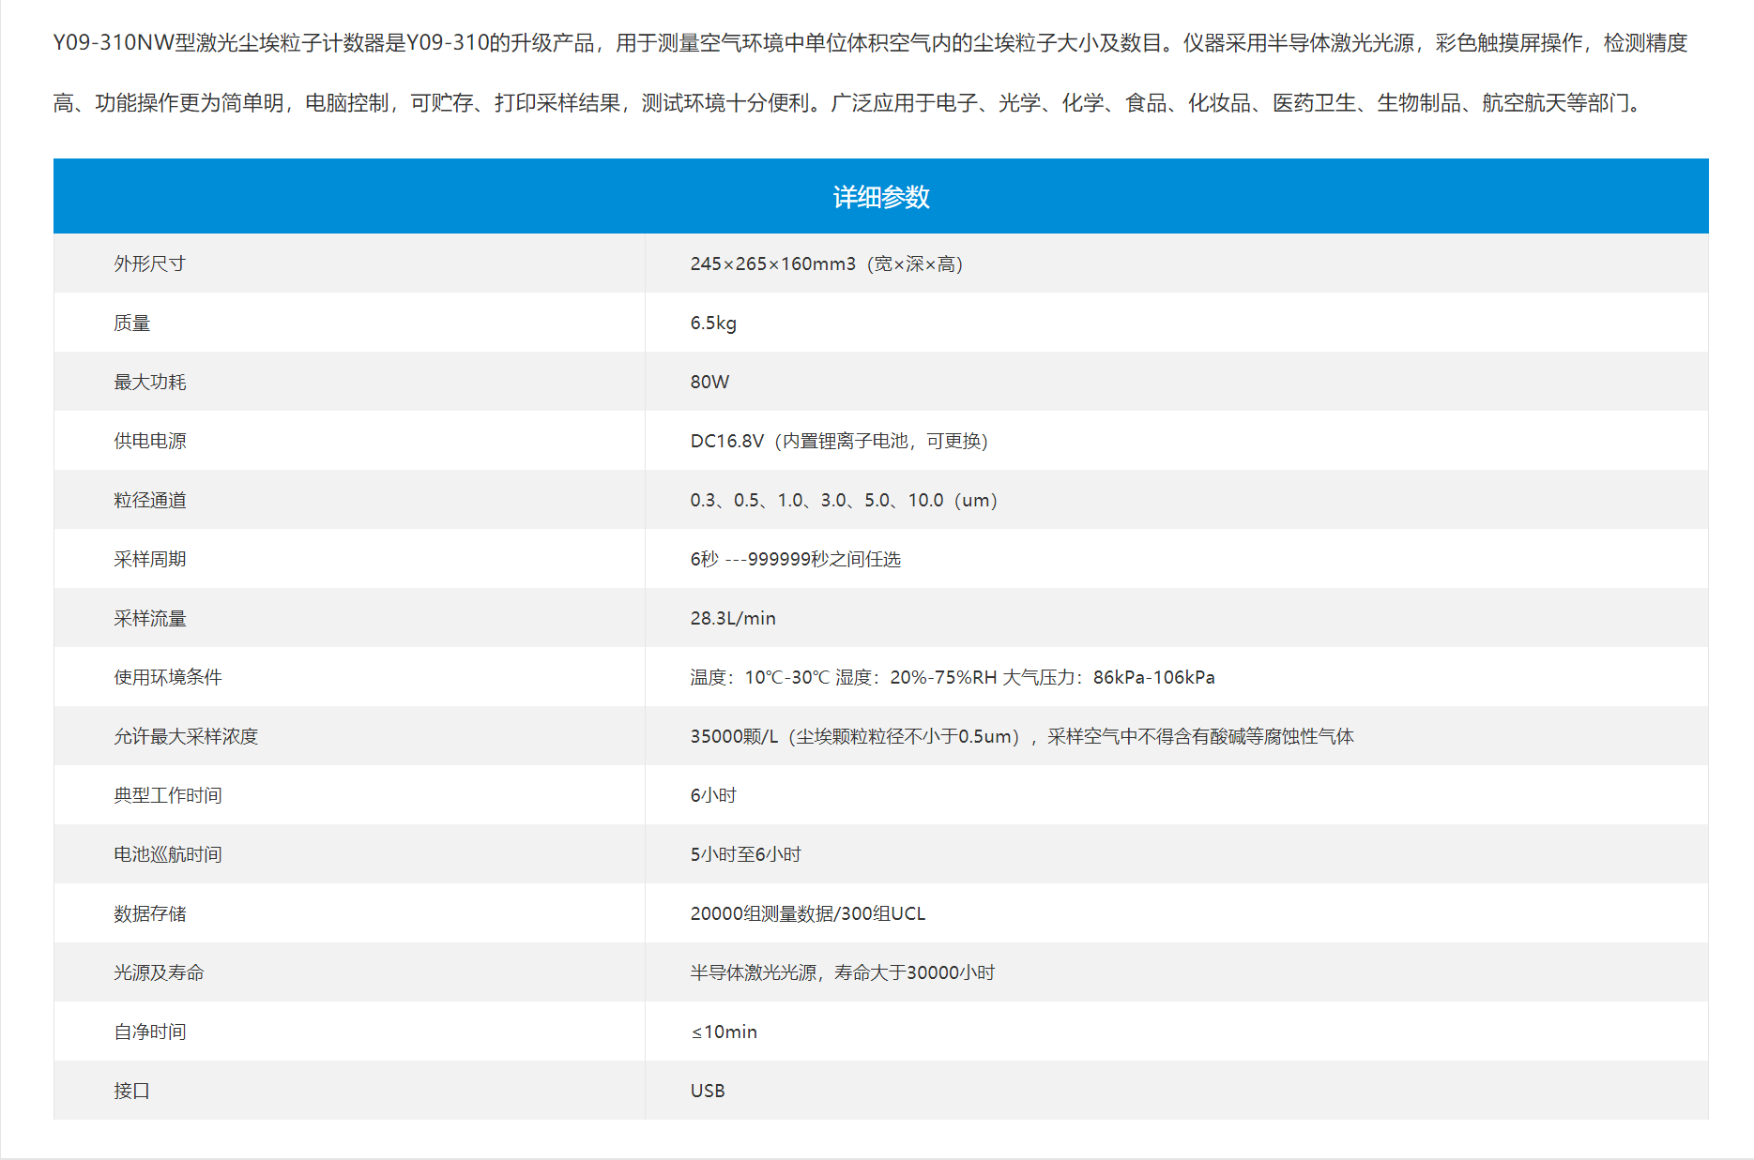Click the 质量 row label
Image resolution: width=1754 pixels, height=1160 pixels.
[131, 323]
